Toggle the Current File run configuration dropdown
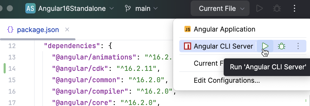This screenshot has width=310, height=106. click(x=220, y=9)
